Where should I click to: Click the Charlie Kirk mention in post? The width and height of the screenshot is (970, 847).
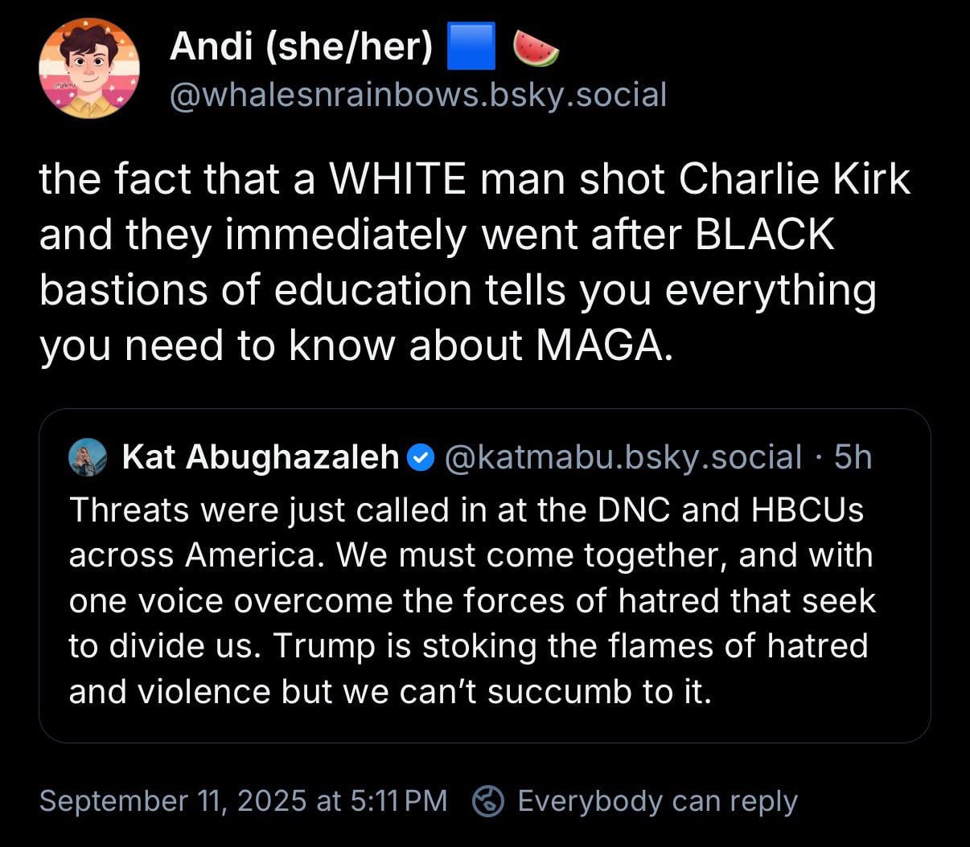(x=795, y=178)
